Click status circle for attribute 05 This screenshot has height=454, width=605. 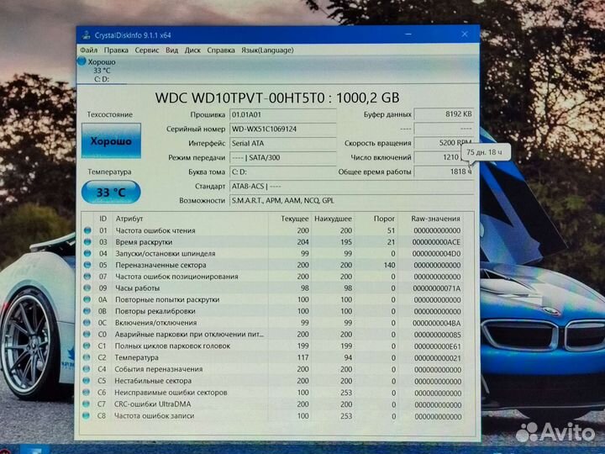pyautogui.click(x=87, y=265)
